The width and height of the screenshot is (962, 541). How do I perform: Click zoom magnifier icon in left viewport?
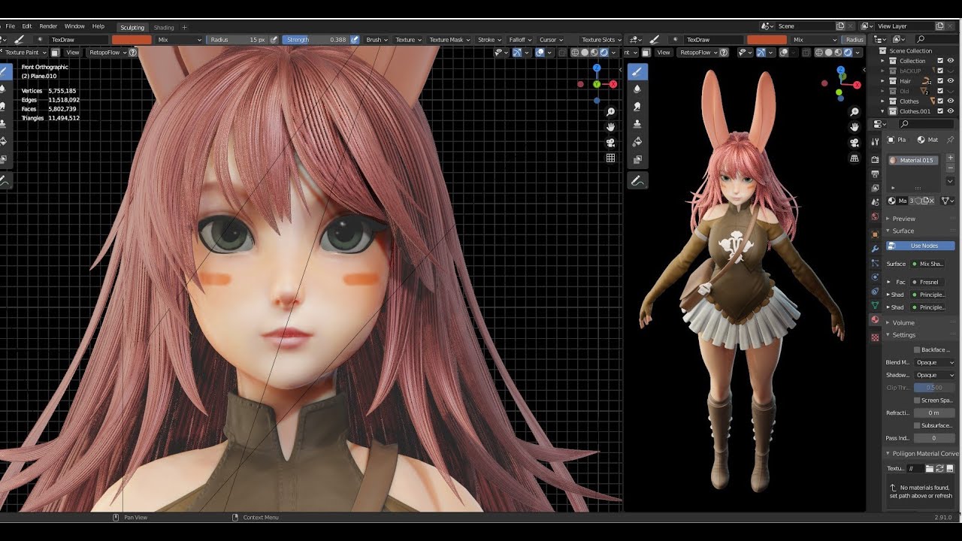610,112
